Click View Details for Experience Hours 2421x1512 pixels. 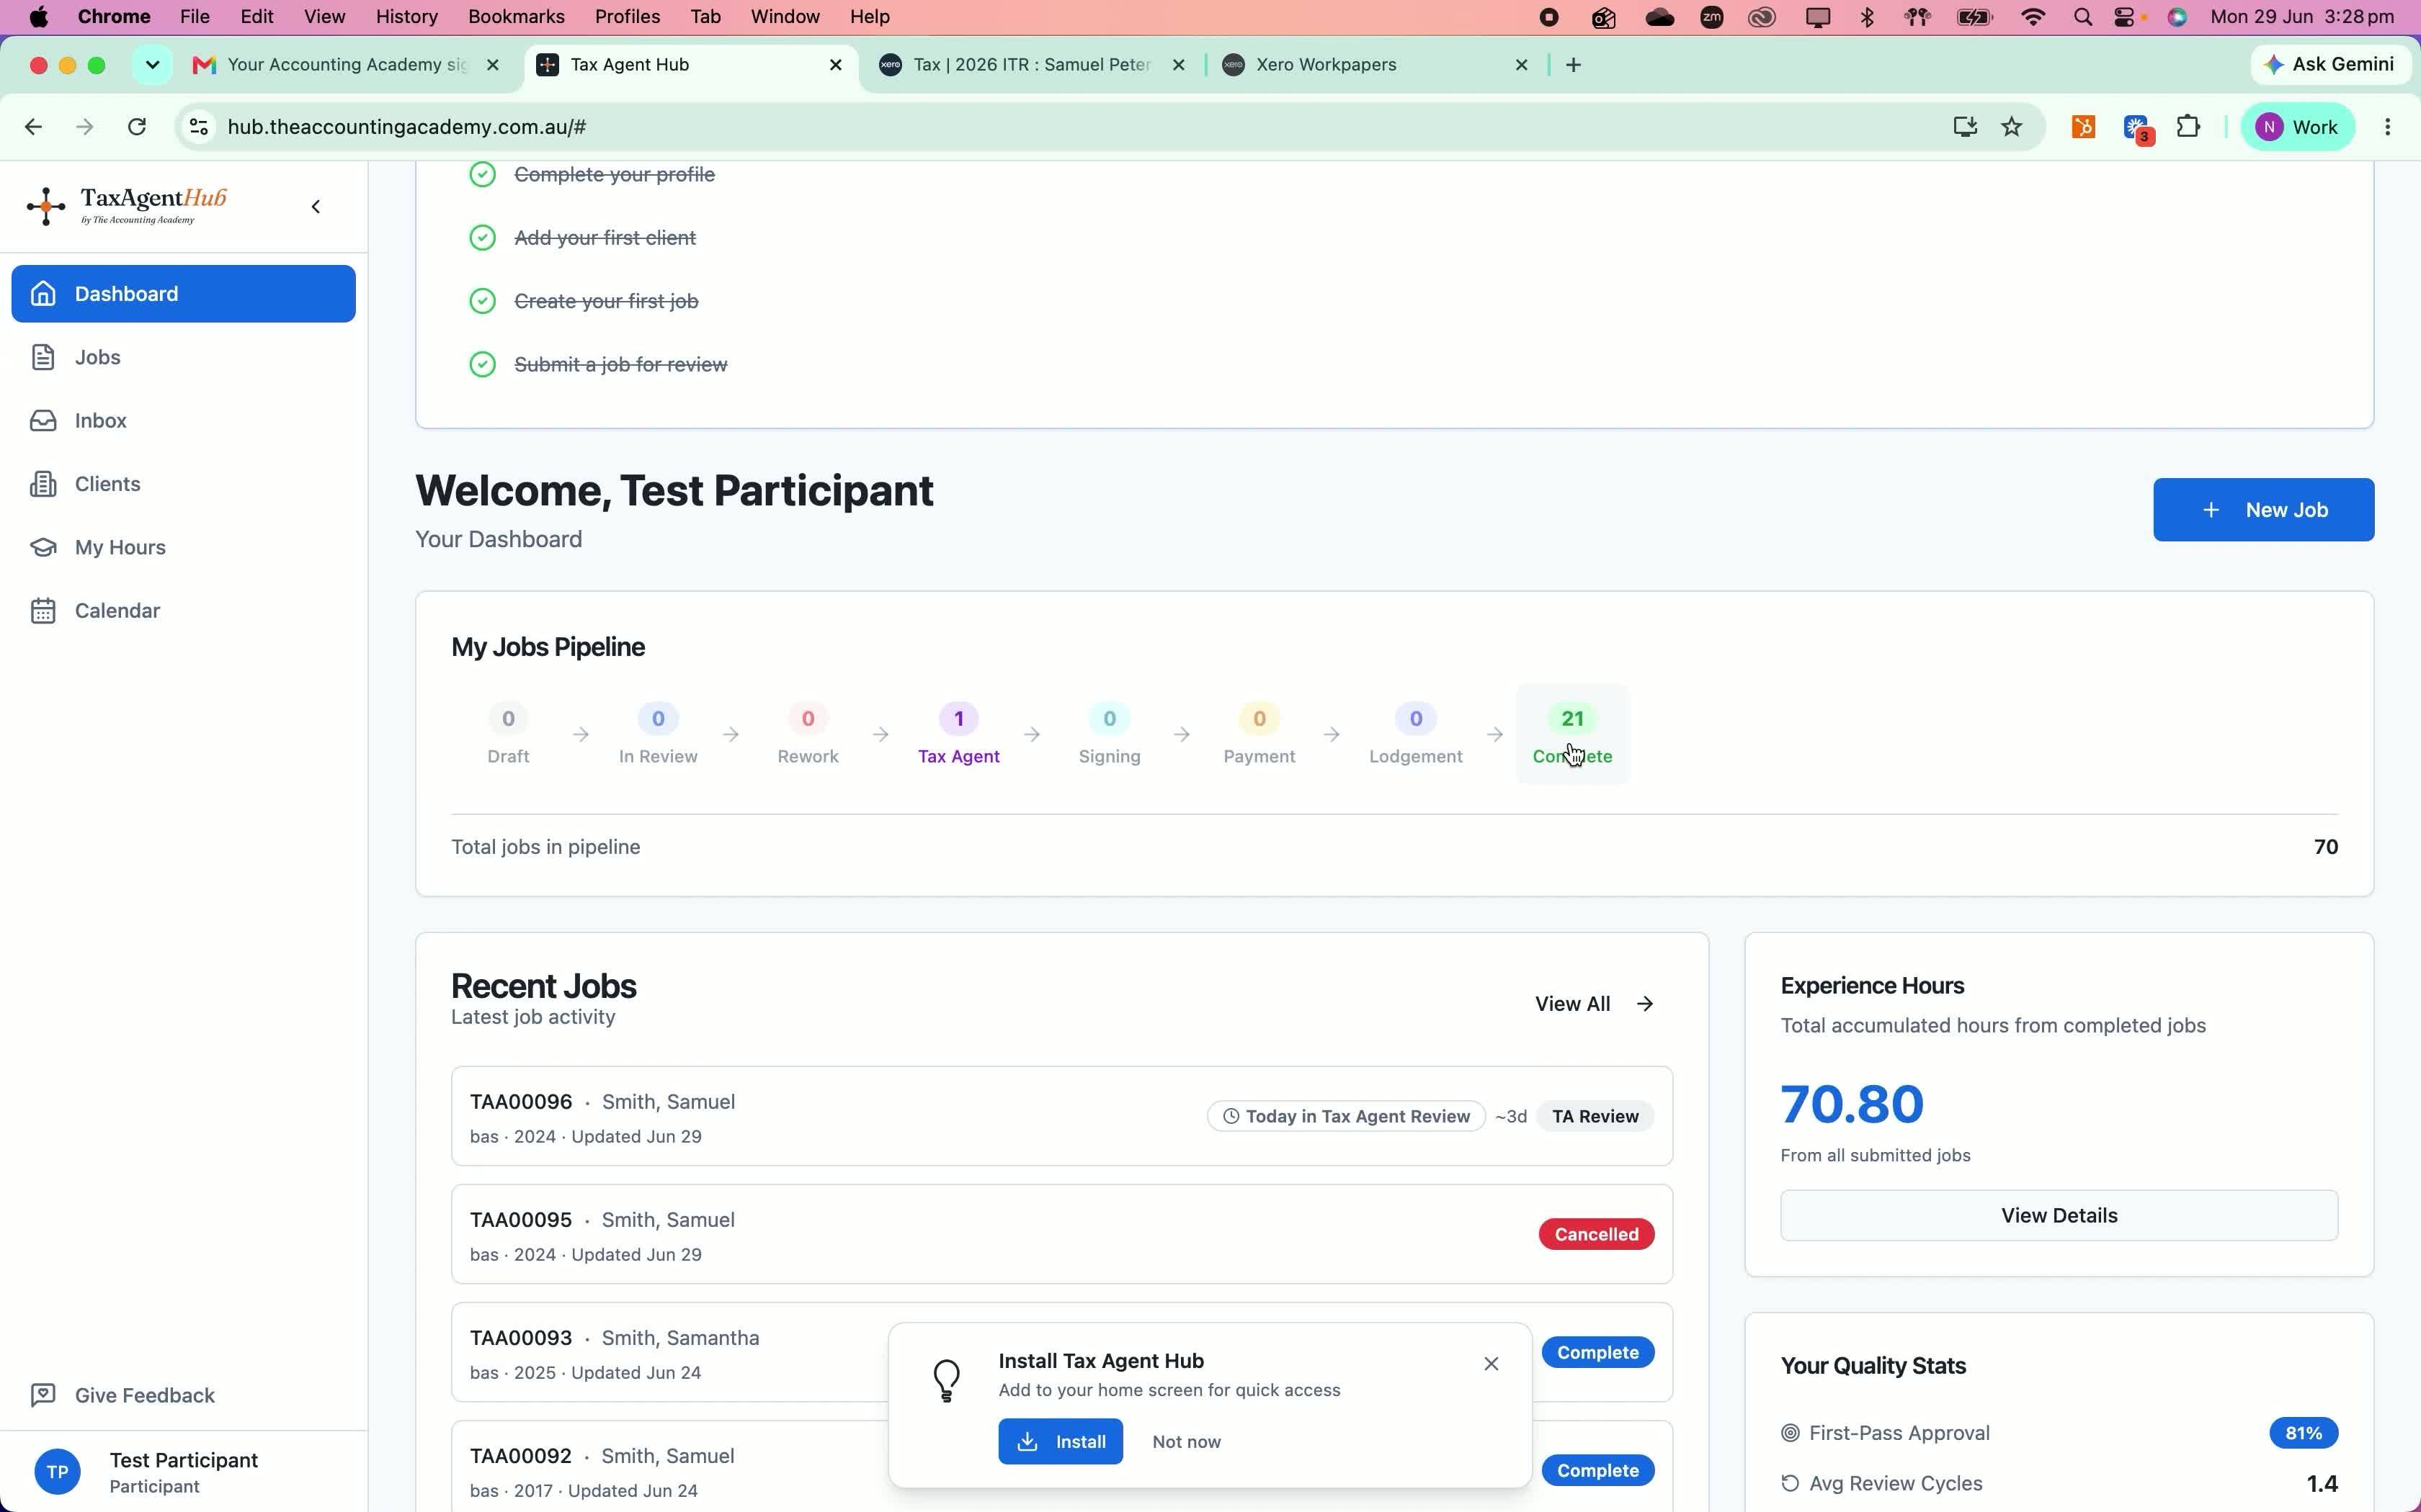click(2059, 1216)
